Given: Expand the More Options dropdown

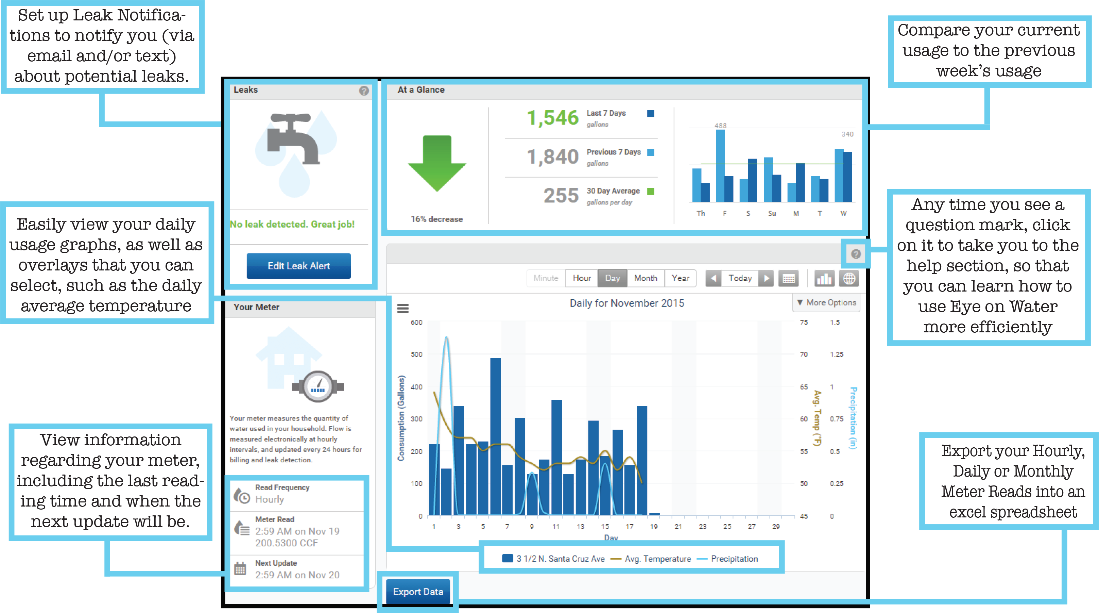Looking at the screenshot, I should 826,303.
